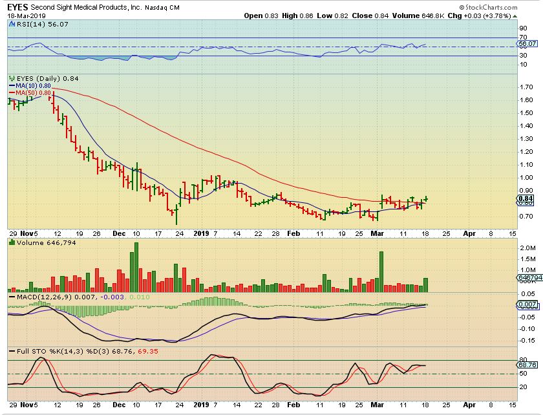Click Nov5 on the bottom stochastic date axis
543x415 pixels.
[29, 405]
